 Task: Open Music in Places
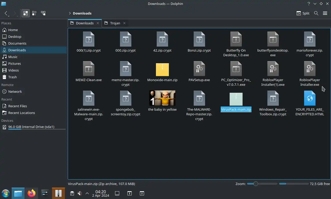click(x=33, y=57)
